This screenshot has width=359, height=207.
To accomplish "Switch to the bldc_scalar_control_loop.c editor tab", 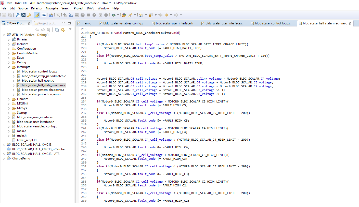I will click(x=273, y=23).
